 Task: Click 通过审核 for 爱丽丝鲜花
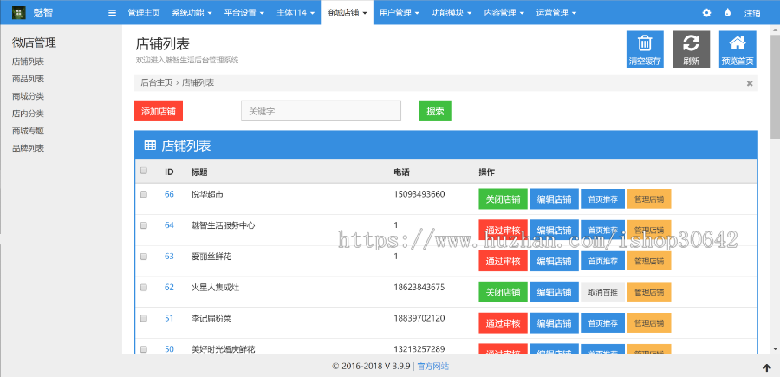[x=503, y=261]
